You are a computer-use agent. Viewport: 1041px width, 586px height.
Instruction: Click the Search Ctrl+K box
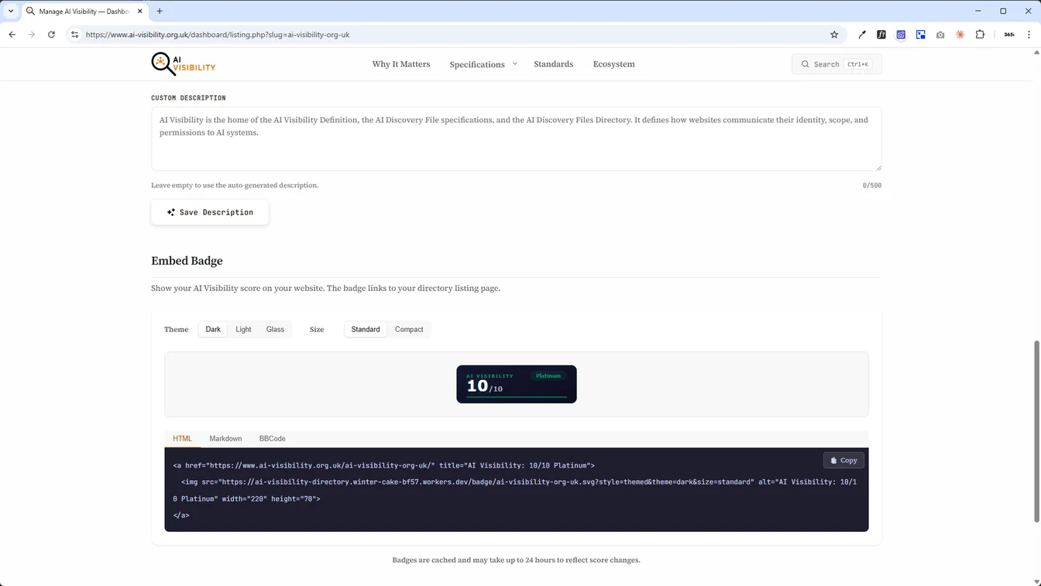[x=837, y=64]
